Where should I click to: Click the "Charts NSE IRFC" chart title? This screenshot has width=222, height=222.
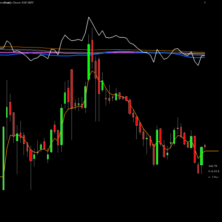[24, 3]
